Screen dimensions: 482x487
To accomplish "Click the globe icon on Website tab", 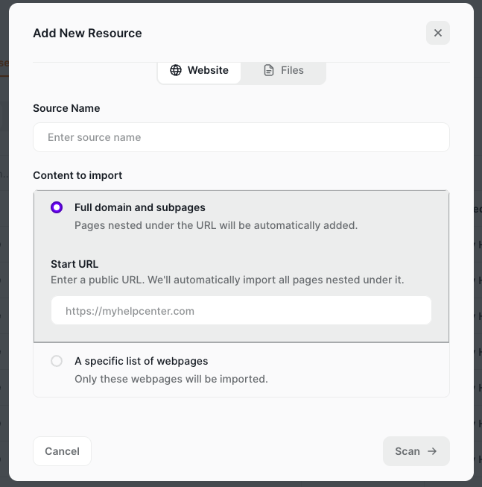I will pyautogui.click(x=176, y=70).
